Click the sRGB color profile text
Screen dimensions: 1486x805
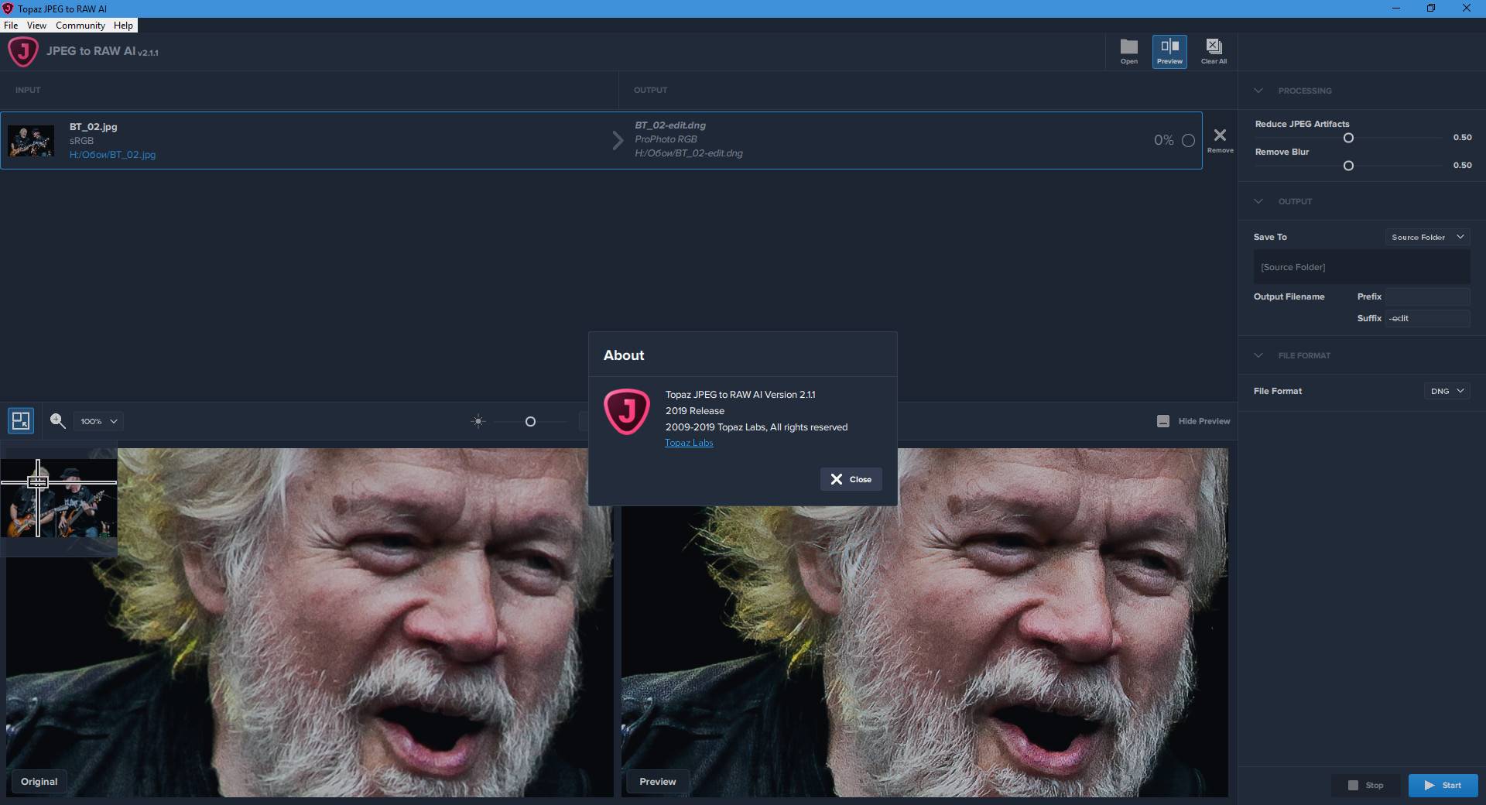[x=81, y=141]
